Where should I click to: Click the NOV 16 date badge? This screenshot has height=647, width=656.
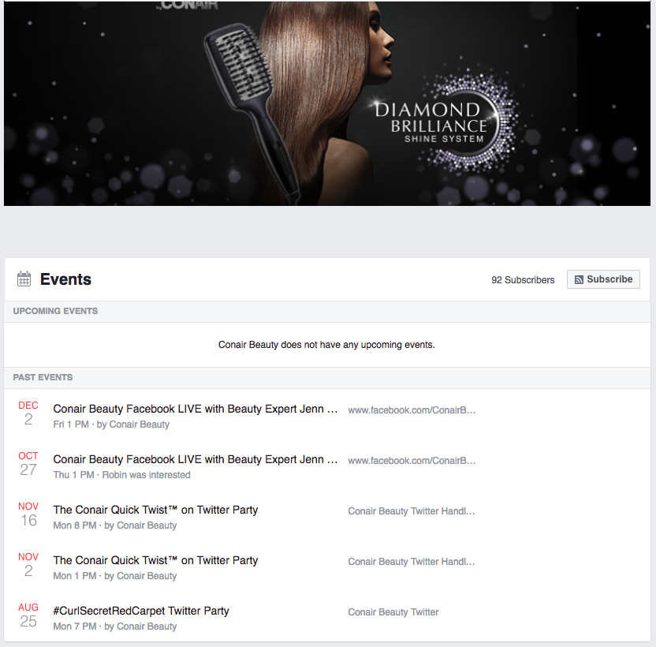[x=28, y=514]
